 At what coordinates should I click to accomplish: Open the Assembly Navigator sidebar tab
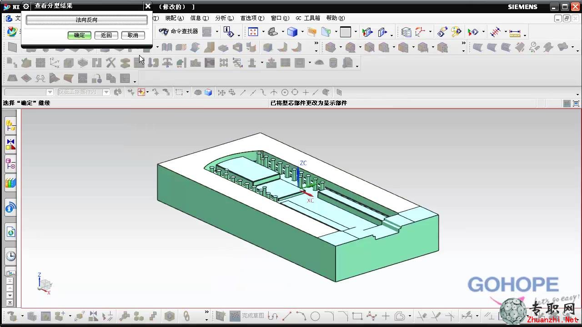(10, 126)
